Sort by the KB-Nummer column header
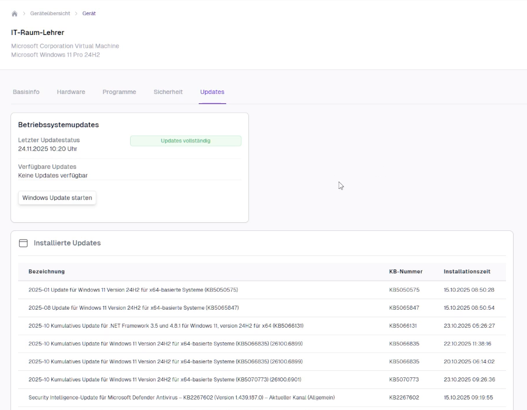Screen dimensions: 527x410 click(406, 272)
